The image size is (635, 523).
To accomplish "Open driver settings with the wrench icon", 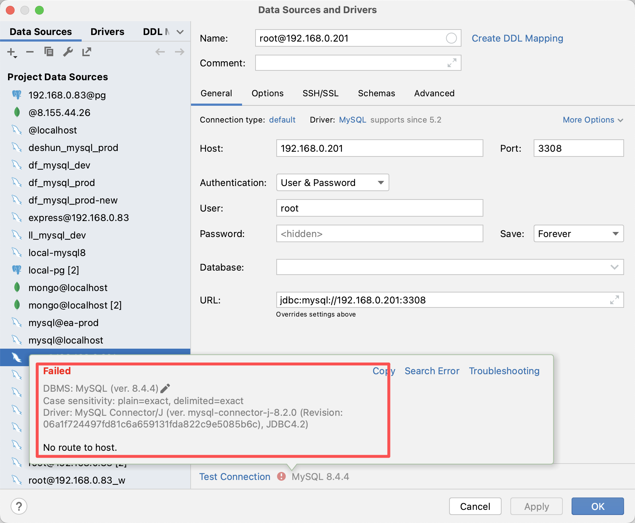I will (x=68, y=52).
